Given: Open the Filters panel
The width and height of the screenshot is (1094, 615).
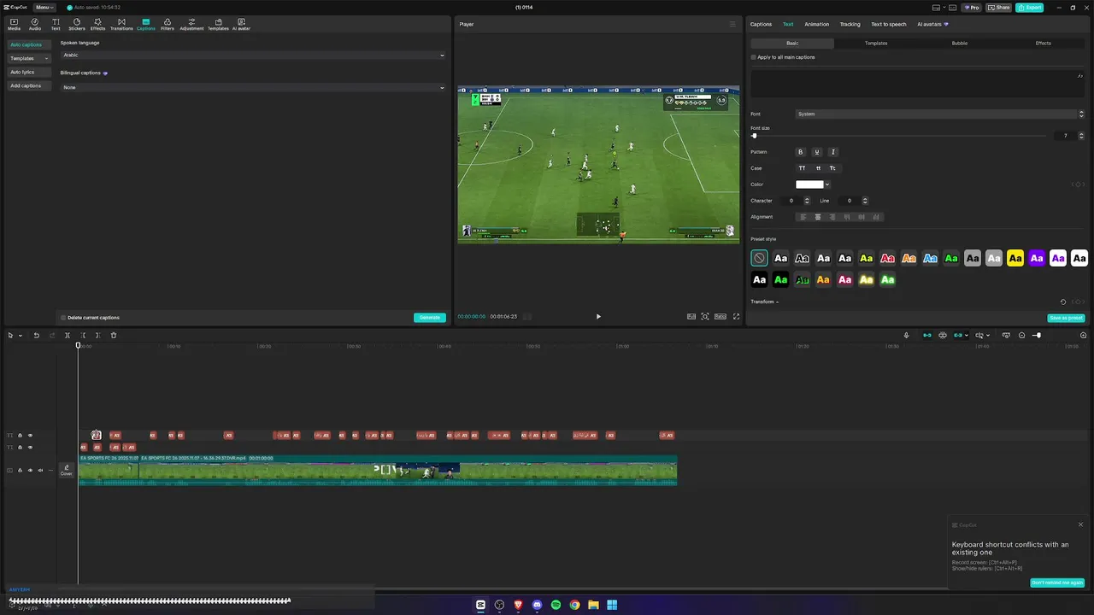Looking at the screenshot, I should click(x=168, y=24).
